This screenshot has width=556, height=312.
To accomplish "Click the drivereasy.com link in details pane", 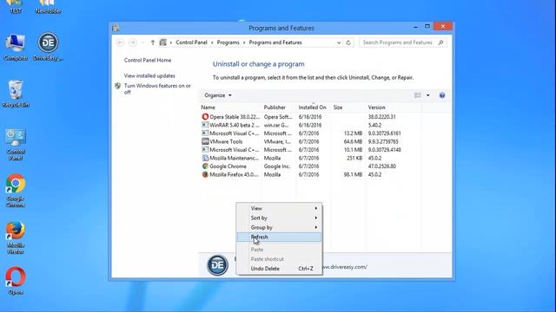I will point(344,267).
